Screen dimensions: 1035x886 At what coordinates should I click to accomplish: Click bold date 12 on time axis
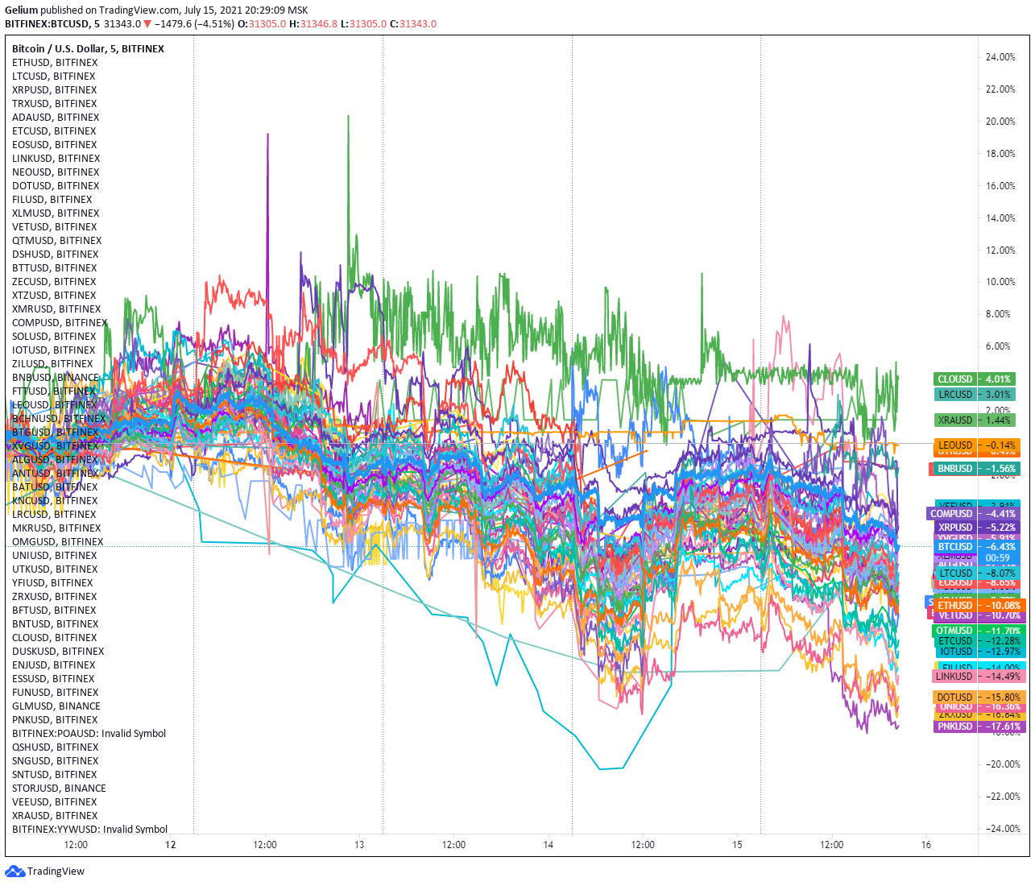[x=170, y=845]
